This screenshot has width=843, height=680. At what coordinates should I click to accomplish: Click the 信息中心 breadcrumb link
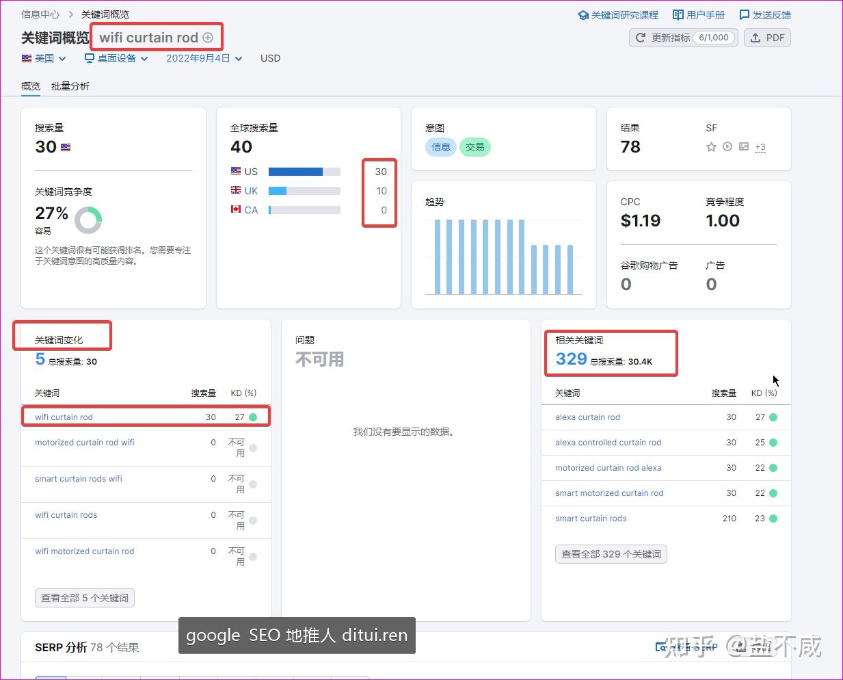point(40,14)
